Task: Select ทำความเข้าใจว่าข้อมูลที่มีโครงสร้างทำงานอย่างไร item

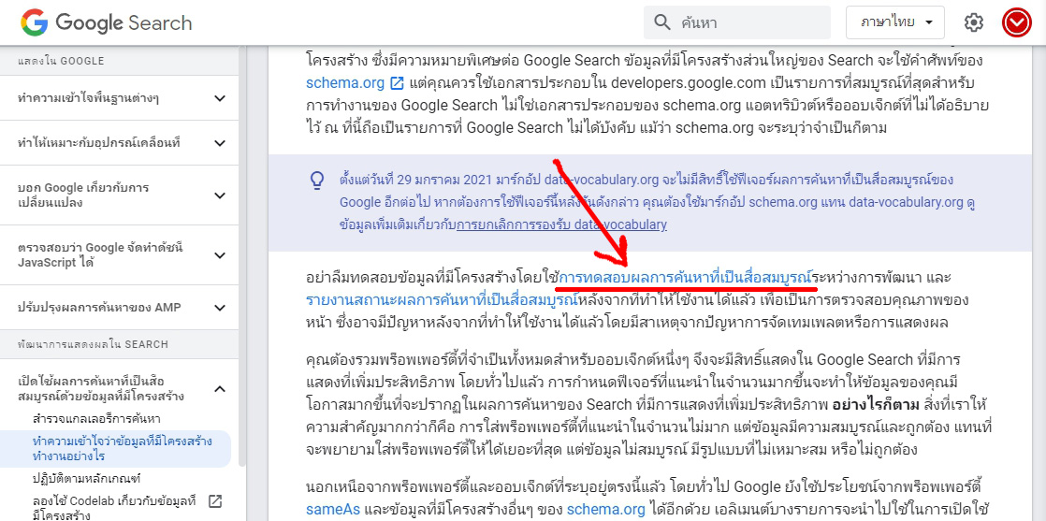Action: (x=122, y=449)
